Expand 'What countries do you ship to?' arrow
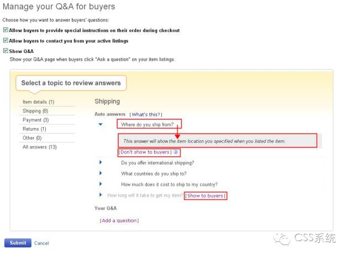 click(x=101, y=173)
